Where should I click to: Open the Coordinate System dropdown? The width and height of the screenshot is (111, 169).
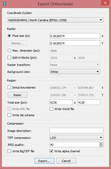[55, 20]
